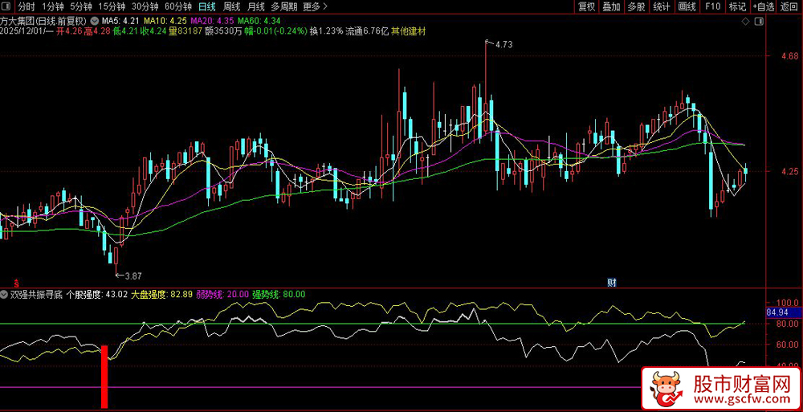Switch to 分时 intraday view

pos(26,6)
